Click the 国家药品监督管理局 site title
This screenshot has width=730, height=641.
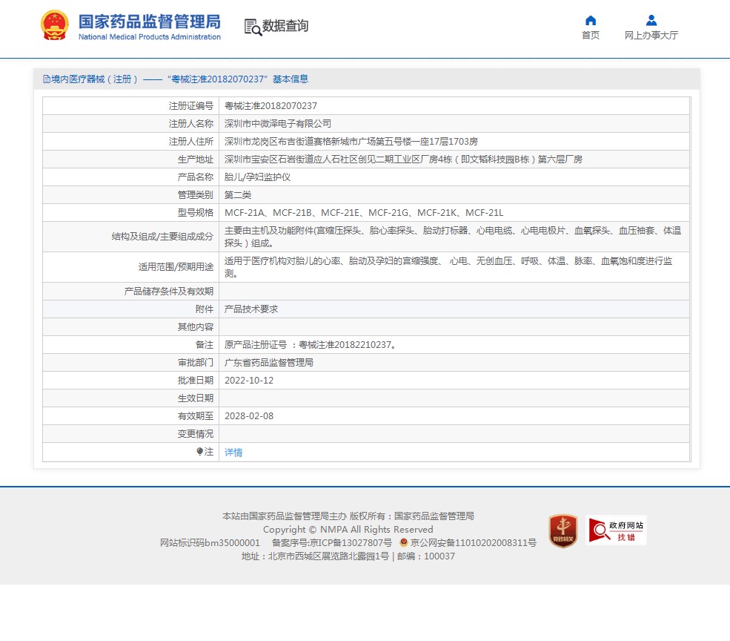pos(149,21)
